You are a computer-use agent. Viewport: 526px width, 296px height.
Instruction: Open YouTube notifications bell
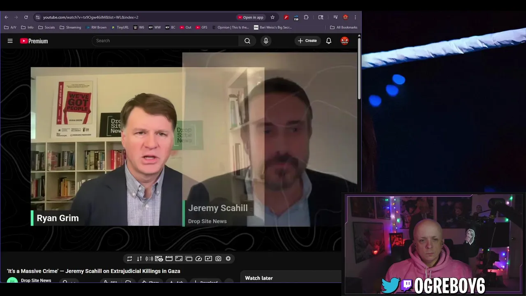click(x=329, y=41)
